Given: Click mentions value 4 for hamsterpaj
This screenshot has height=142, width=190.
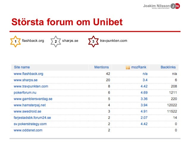Looking at the screenshot, I should tap(109, 105).
